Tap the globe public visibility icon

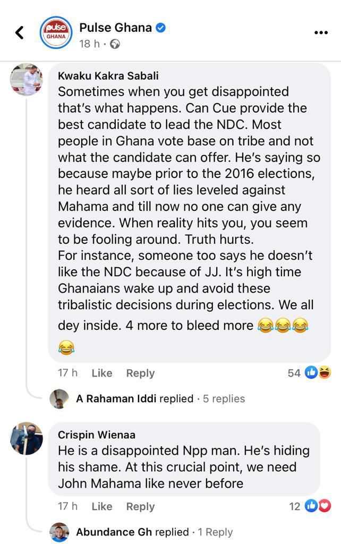click(x=114, y=44)
